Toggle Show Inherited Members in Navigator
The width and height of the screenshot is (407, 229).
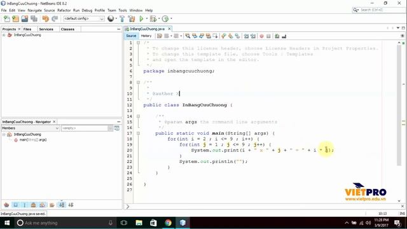[x=6, y=205]
